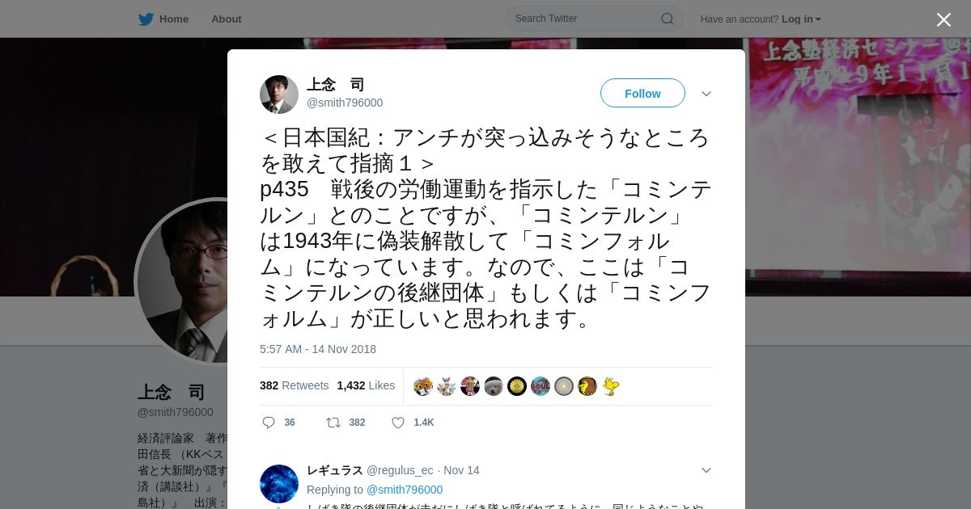Click the yellow bird liker avatar
This screenshot has height=509, width=971.
611,386
